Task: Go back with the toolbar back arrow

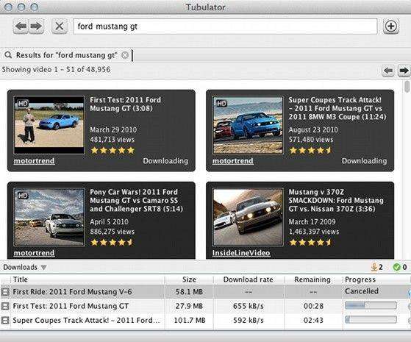Action: [21, 26]
